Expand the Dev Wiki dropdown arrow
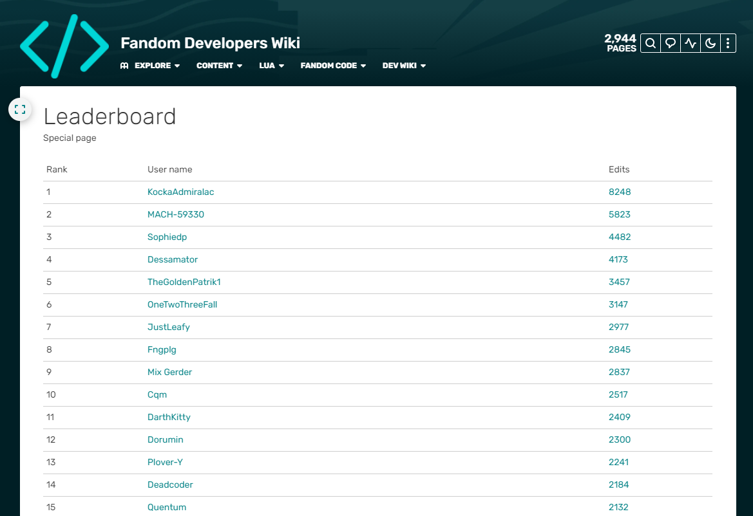The height and width of the screenshot is (516, 753). [423, 66]
